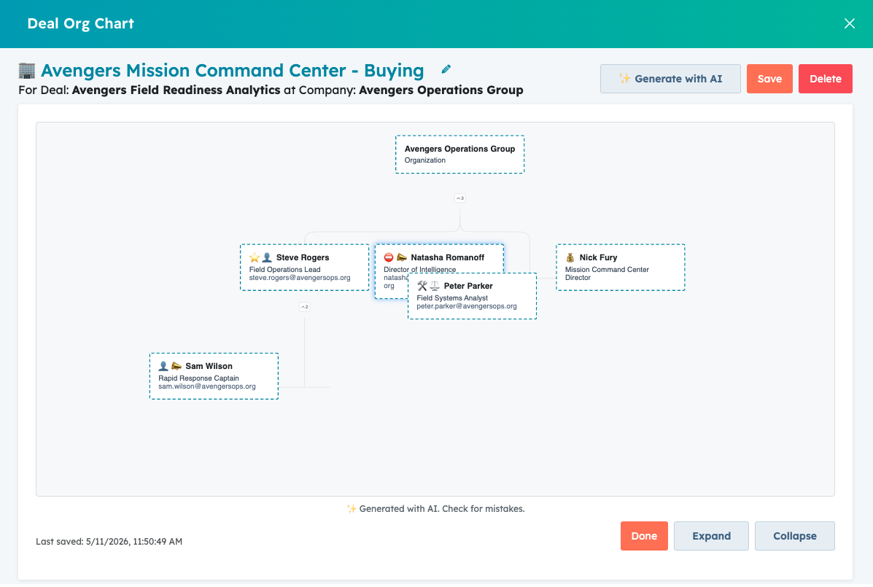
Task: Click Avengers Field Readiness Analytics deal name
Action: [x=176, y=90]
